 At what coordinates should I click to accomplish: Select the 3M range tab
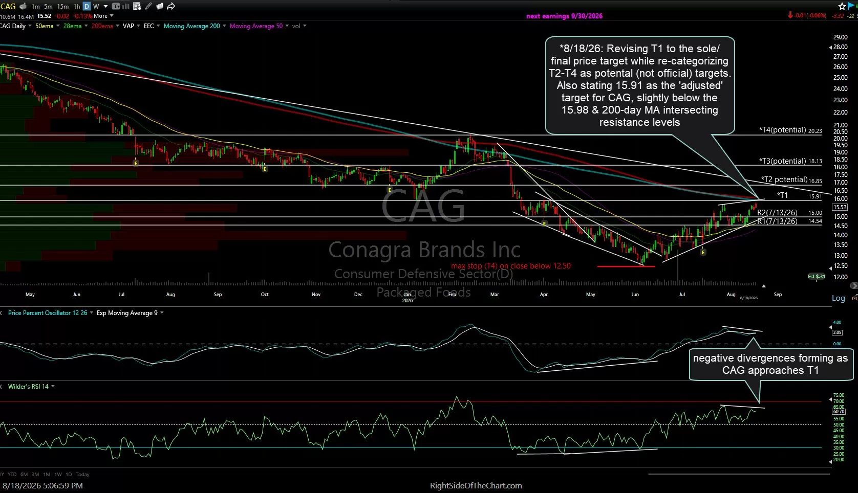pyautogui.click(x=35, y=475)
